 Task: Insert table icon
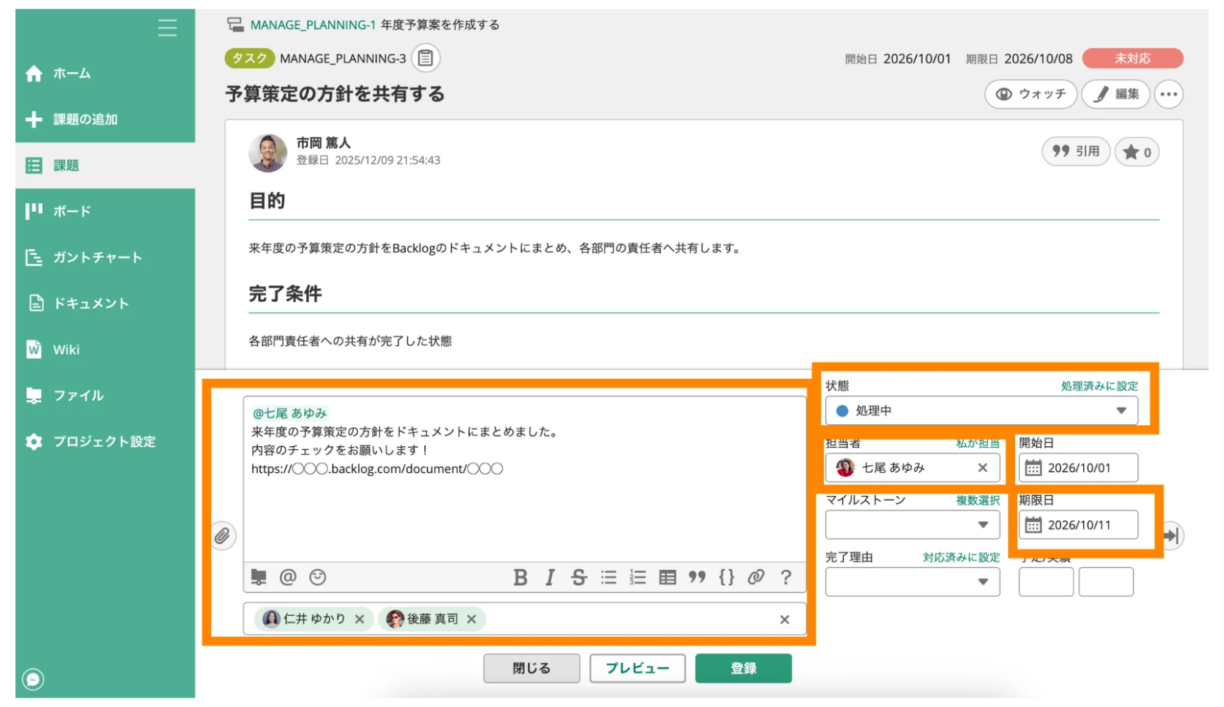[x=667, y=577]
